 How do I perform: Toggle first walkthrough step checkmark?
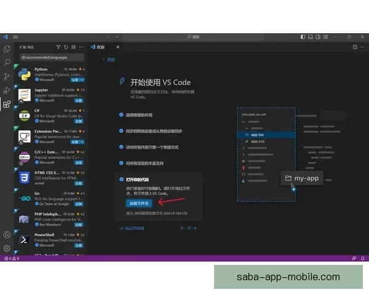pos(121,115)
